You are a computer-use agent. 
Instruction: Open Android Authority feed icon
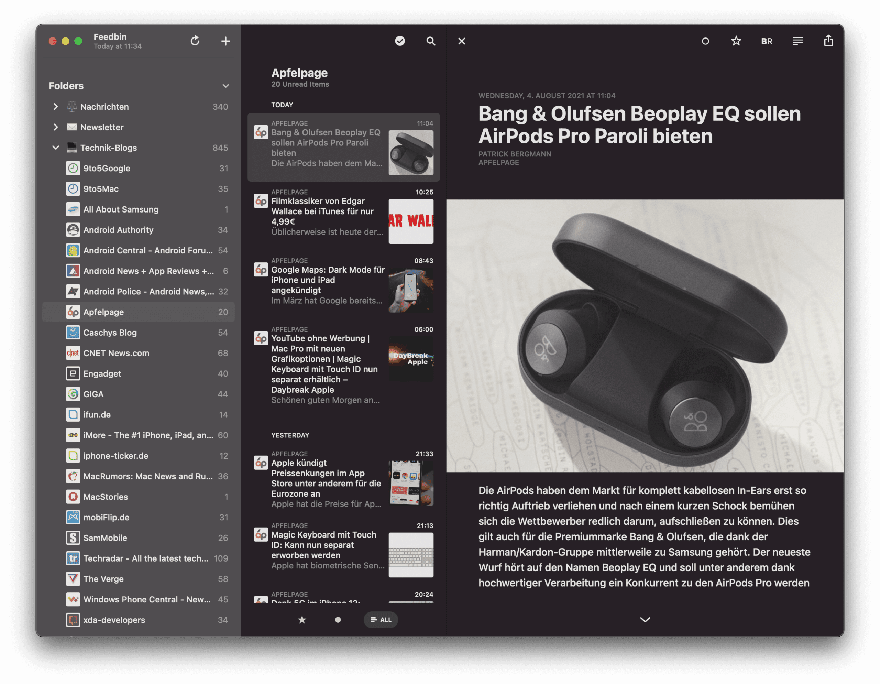(x=73, y=230)
